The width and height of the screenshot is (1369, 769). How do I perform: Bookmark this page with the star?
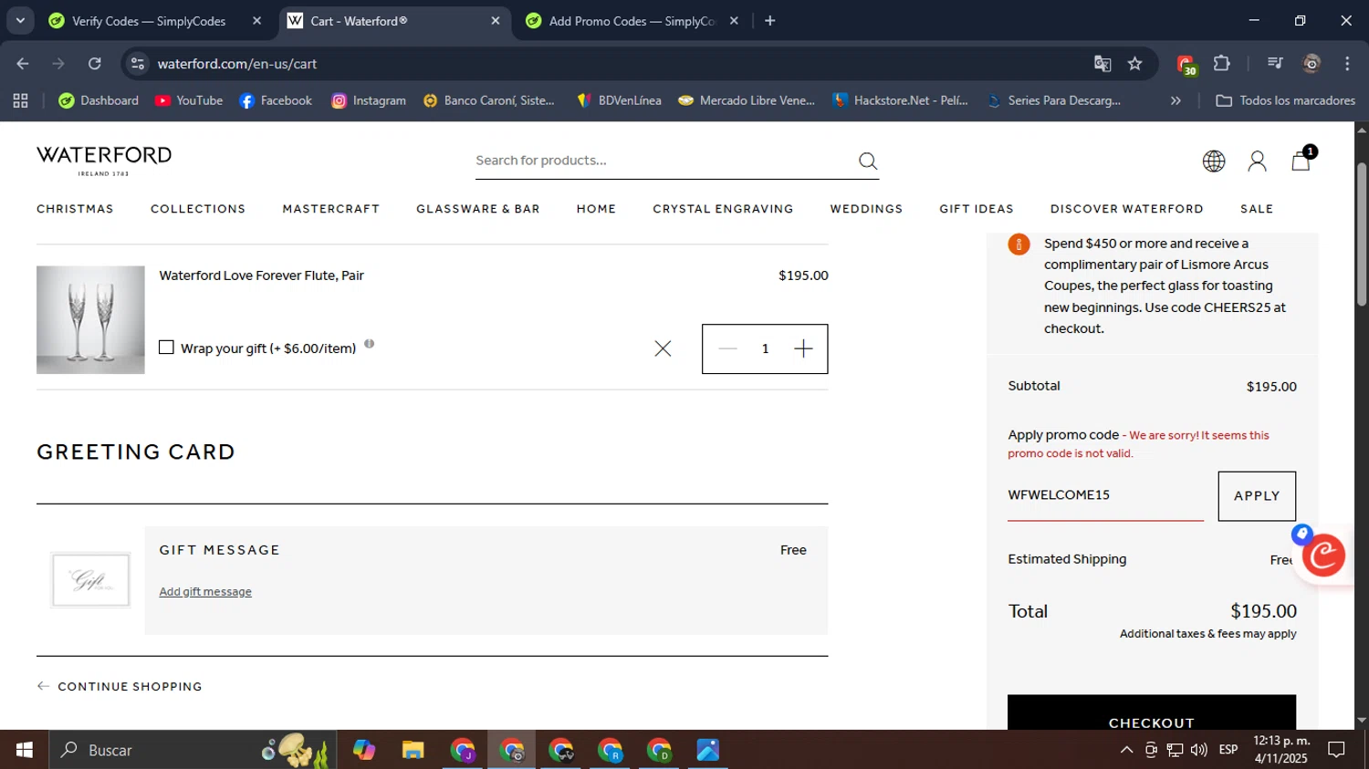[x=1134, y=64]
